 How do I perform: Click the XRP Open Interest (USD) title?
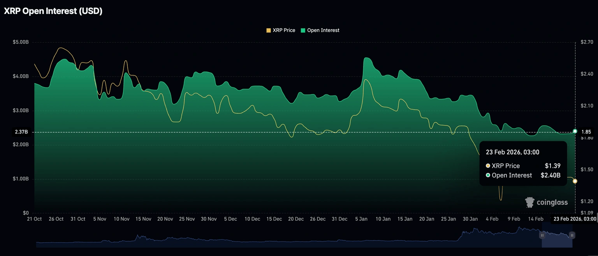(53, 11)
